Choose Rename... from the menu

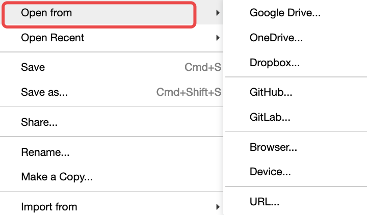[x=45, y=152]
